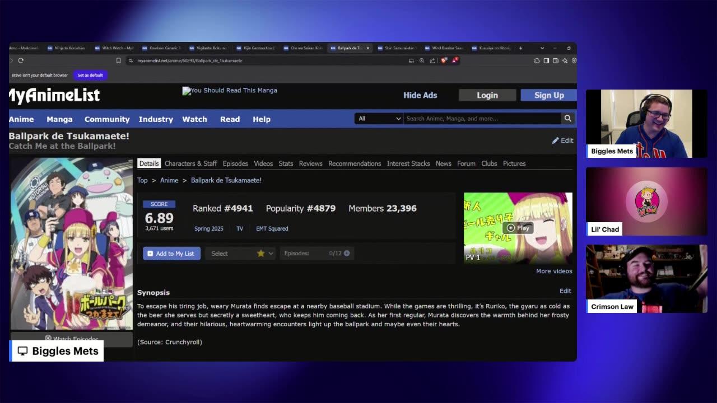Open the Help navigation menu
The image size is (717, 403).
262,119
